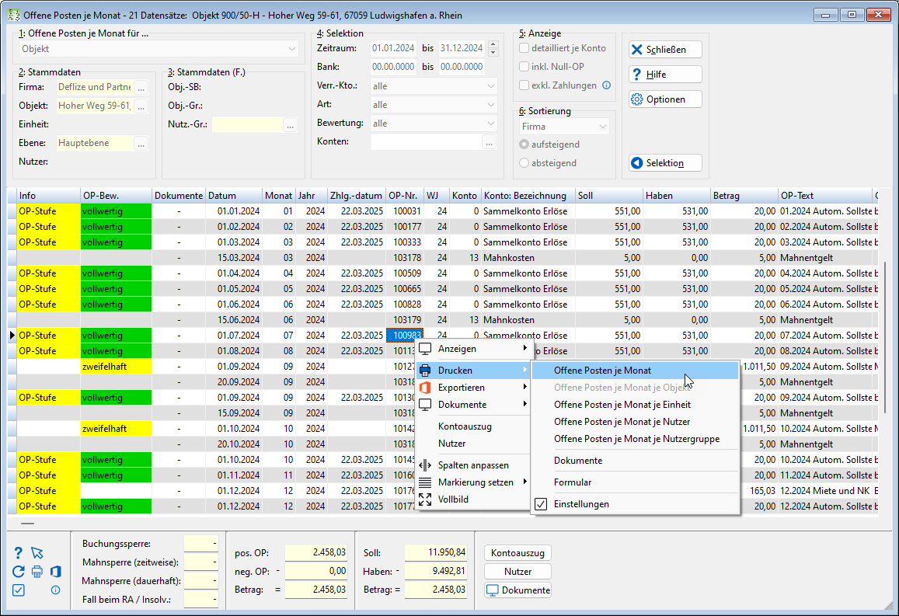Choose Offene Posten je Monat je Einheit
Screen dimensions: 899x616
pos(622,405)
